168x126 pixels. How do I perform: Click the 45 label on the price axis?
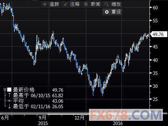155,47
